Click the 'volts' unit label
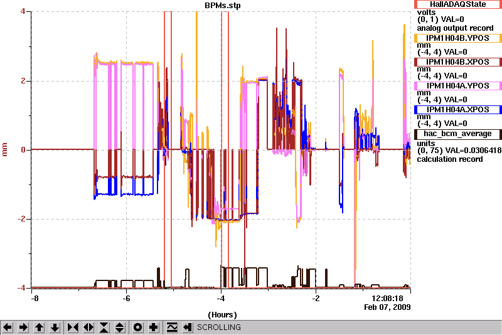This screenshot has height=335, width=502. tap(426, 12)
